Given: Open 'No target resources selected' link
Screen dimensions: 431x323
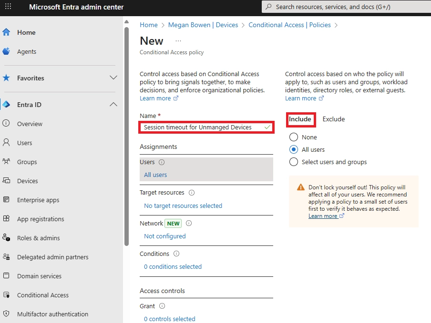Looking at the screenshot, I should coord(183,206).
